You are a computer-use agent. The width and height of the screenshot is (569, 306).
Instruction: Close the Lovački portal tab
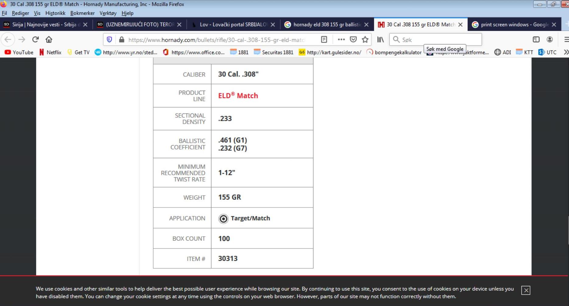[x=273, y=25]
